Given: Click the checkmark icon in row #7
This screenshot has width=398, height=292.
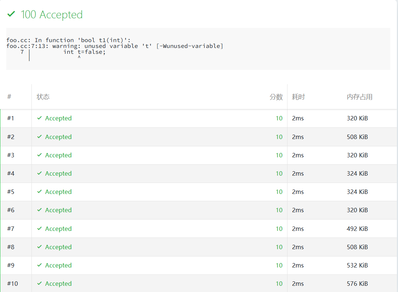Looking at the screenshot, I should 40,229.
